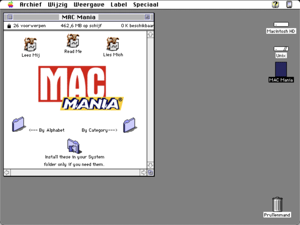Screen dimensions: 300x225
Task: Click the '462,6 MB op schijf' text
Action: coord(81,26)
